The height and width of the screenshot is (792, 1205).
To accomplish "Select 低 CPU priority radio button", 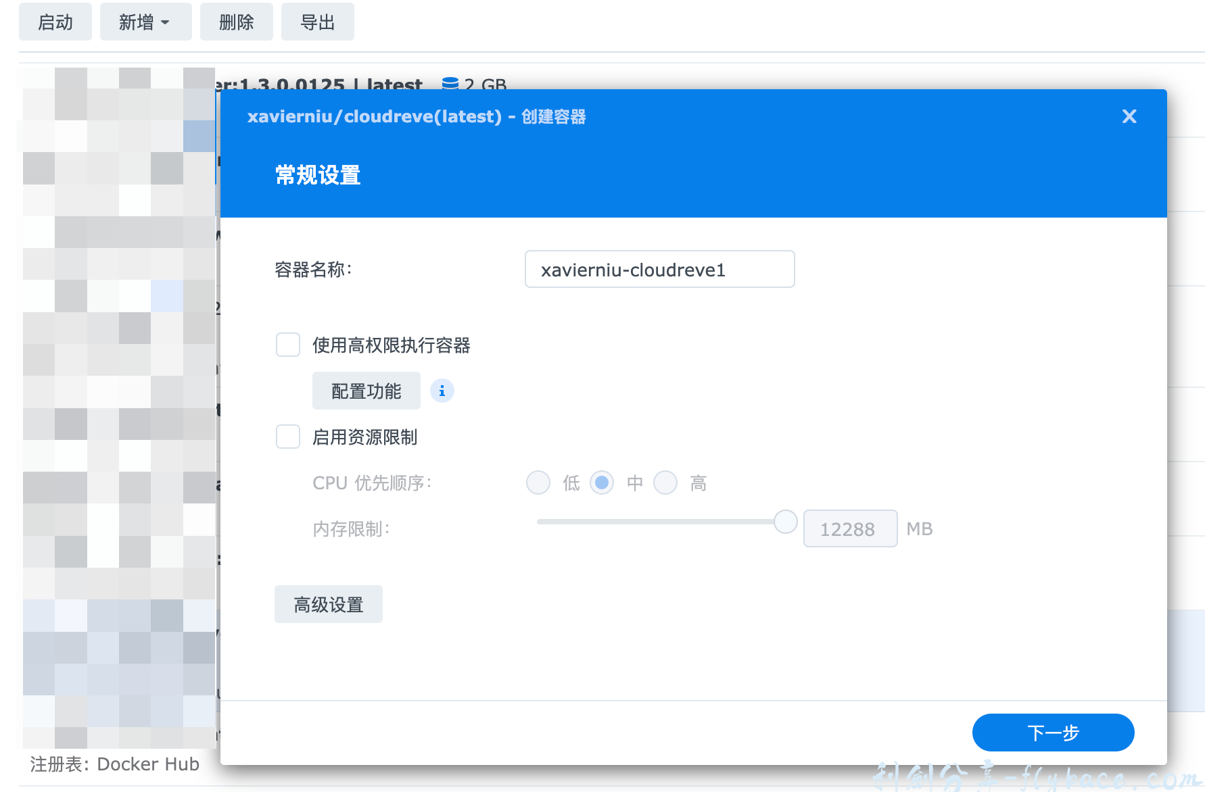I will 538,482.
